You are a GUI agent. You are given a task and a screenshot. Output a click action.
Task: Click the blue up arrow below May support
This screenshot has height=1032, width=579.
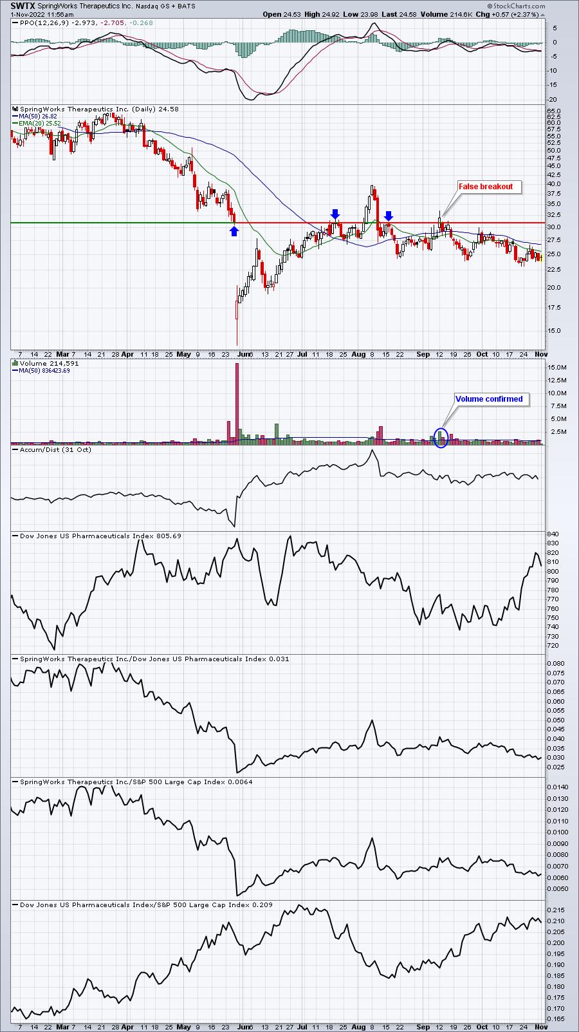[x=234, y=231]
